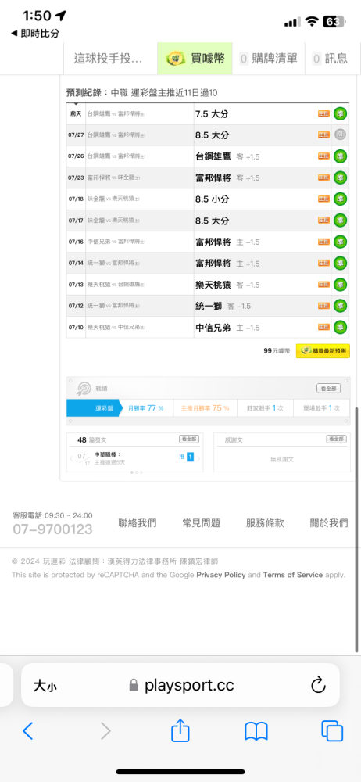This screenshot has width=361, height=782.
Task: Open the 常見問題 footer link
Action: 202,523
